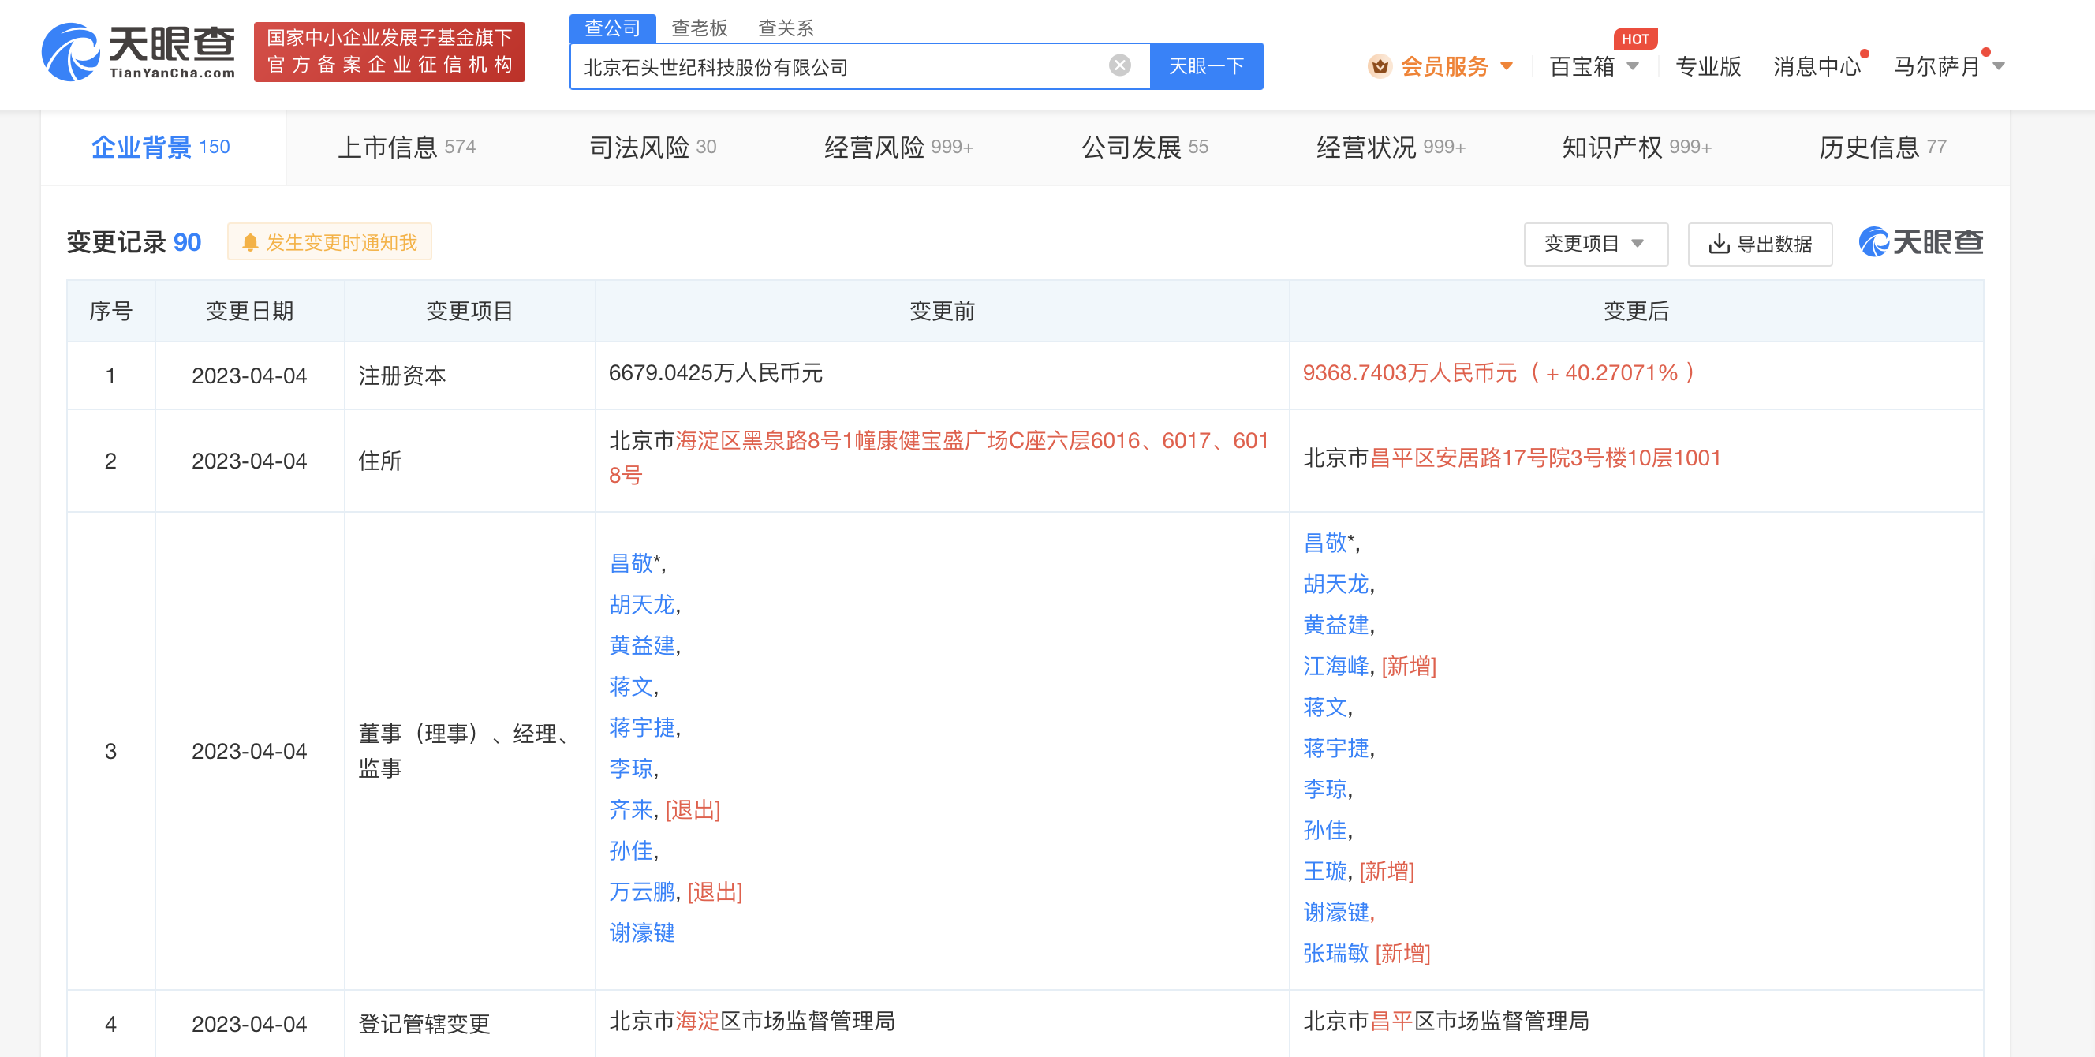Click the HOT badge above 百宝箱
Viewport: 2095px width, 1057px height.
(x=1634, y=39)
